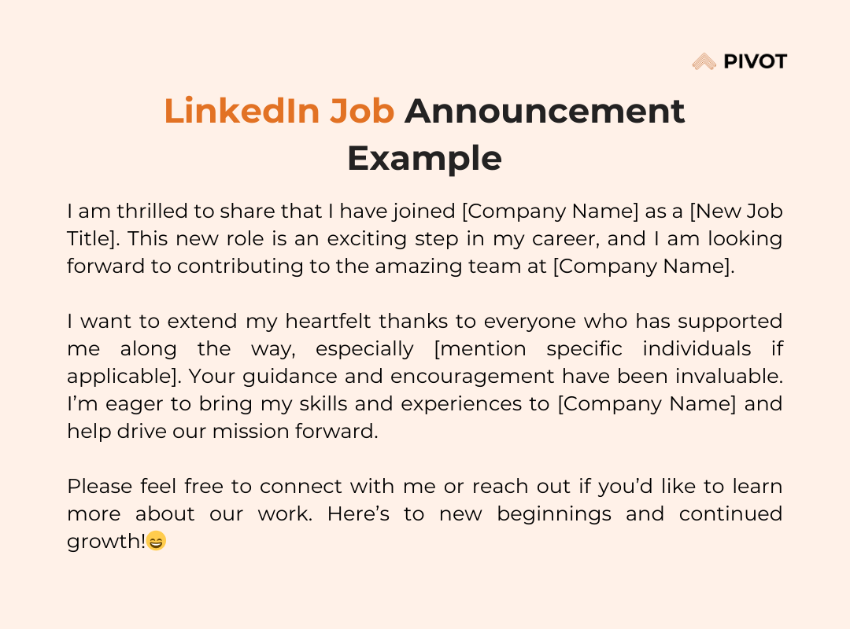Click the Pivot chevron logo icon
The height and width of the screenshot is (629, 850).
(x=704, y=61)
